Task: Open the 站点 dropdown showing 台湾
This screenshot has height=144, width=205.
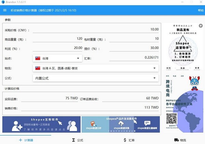Action: pos(57,58)
